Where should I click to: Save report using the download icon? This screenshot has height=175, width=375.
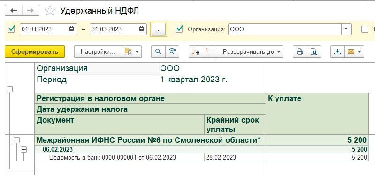point(337,51)
